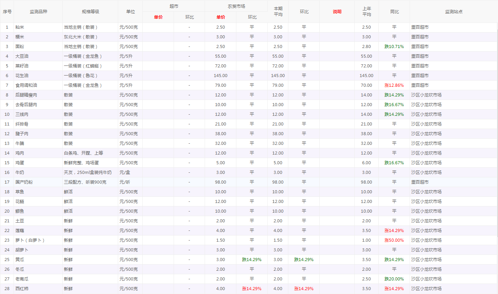The width and height of the screenshot is (498, 294).
Task: Click 跌20.00% in the 老南瓜 row
Action: click(x=394, y=279)
